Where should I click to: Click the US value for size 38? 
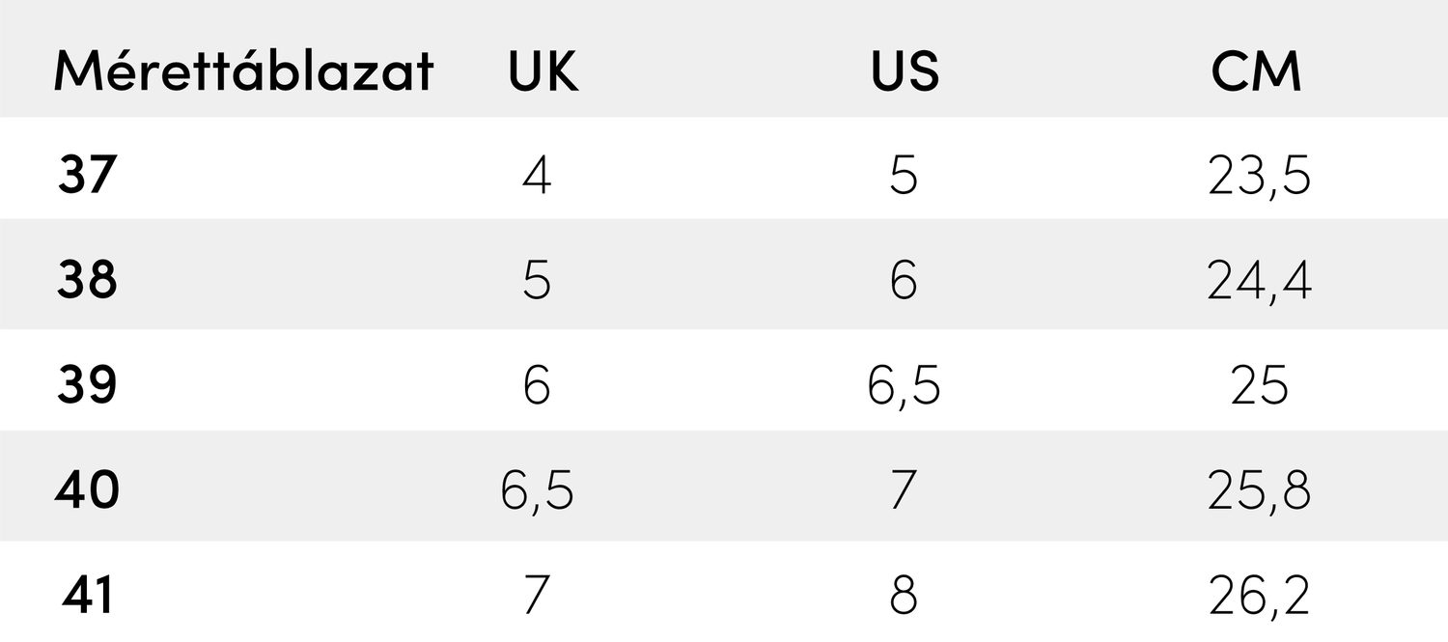[x=904, y=282]
